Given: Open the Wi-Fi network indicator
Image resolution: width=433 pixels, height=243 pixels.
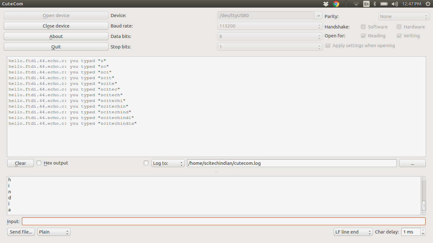Looking at the screenshot, I should (356, 4).
